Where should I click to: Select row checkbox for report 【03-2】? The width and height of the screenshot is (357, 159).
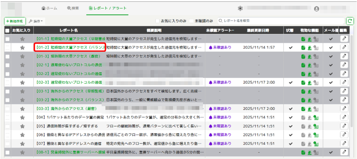point(7,100)
